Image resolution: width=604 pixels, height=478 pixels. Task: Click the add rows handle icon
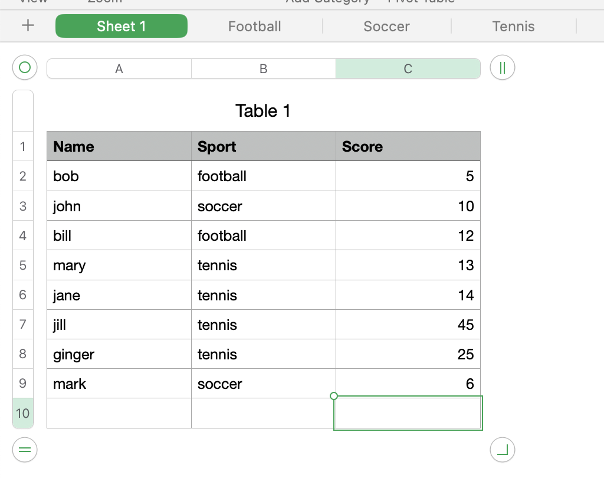pyautogui.click(x=25, y=450)
